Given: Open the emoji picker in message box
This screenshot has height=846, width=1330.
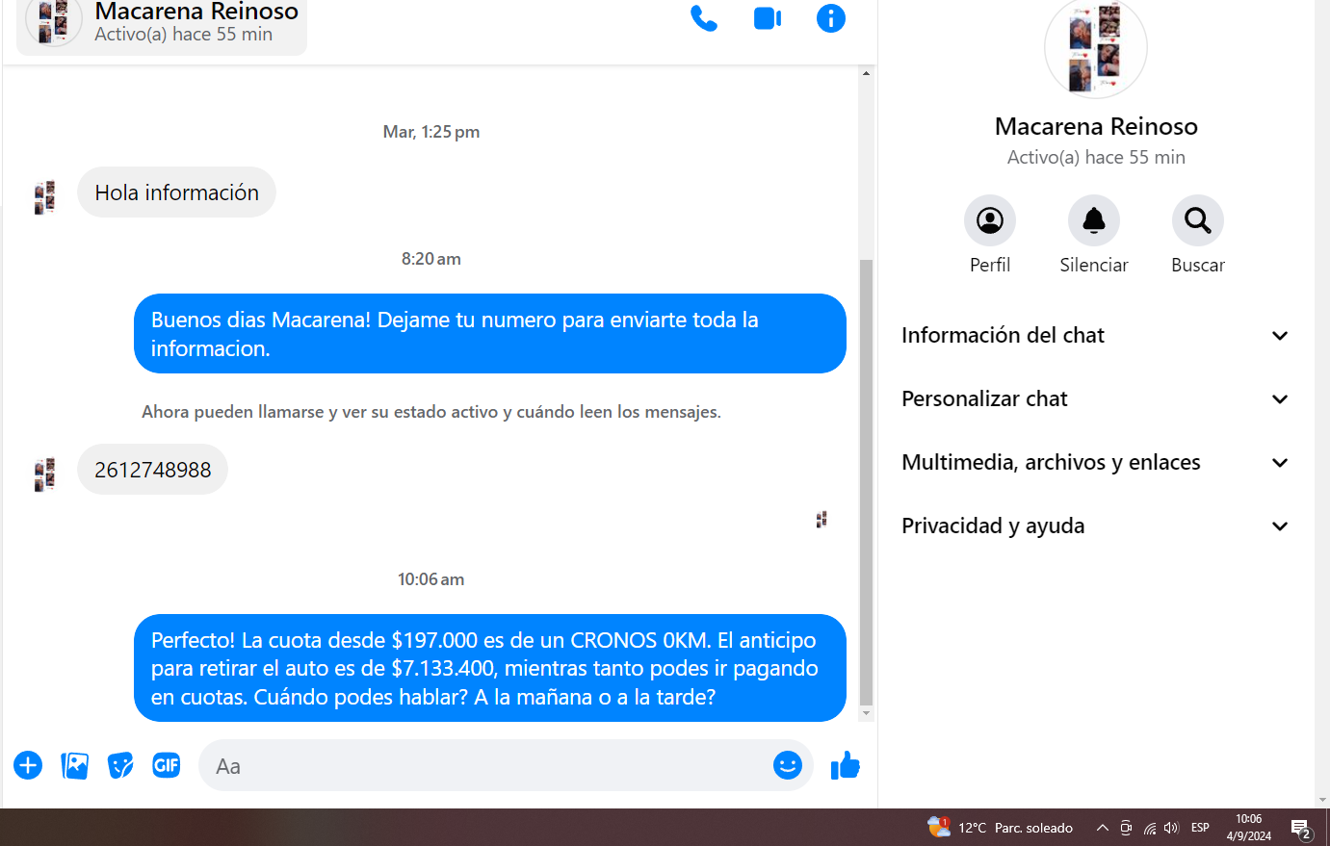Looking at the screenshot, I should click(x=788, y=765).
